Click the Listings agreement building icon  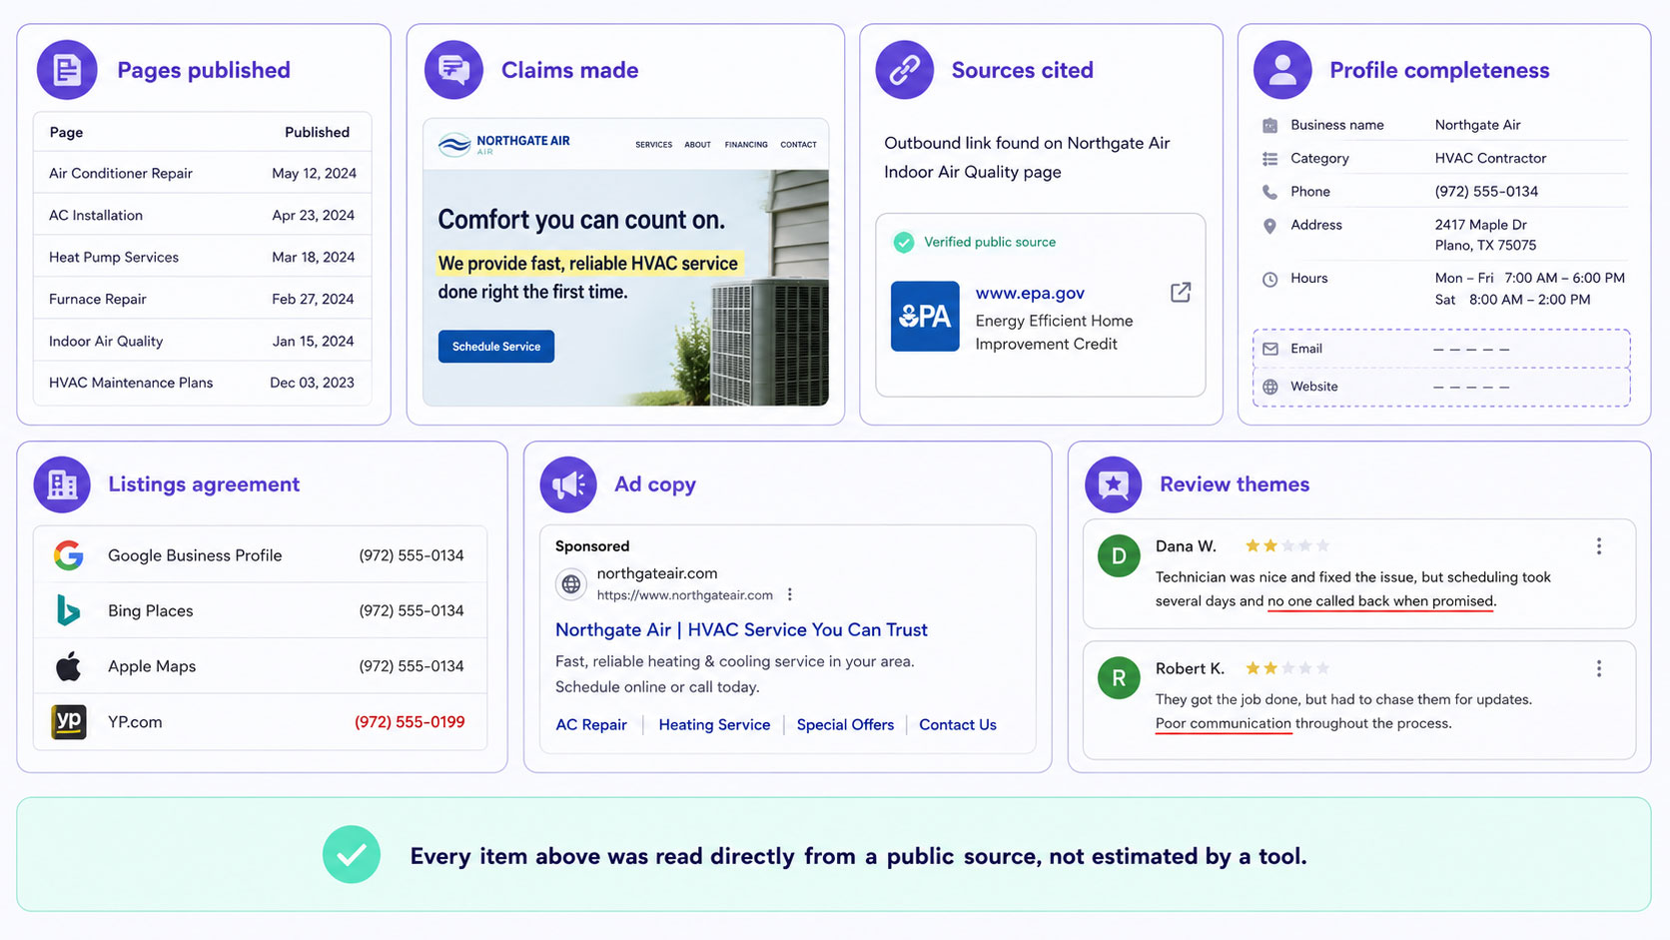click(x=62, y=484)
